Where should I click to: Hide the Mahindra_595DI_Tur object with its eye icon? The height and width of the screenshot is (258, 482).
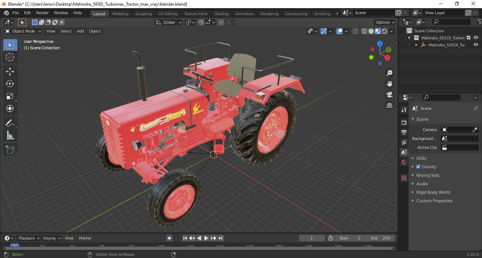coord(476,45)
